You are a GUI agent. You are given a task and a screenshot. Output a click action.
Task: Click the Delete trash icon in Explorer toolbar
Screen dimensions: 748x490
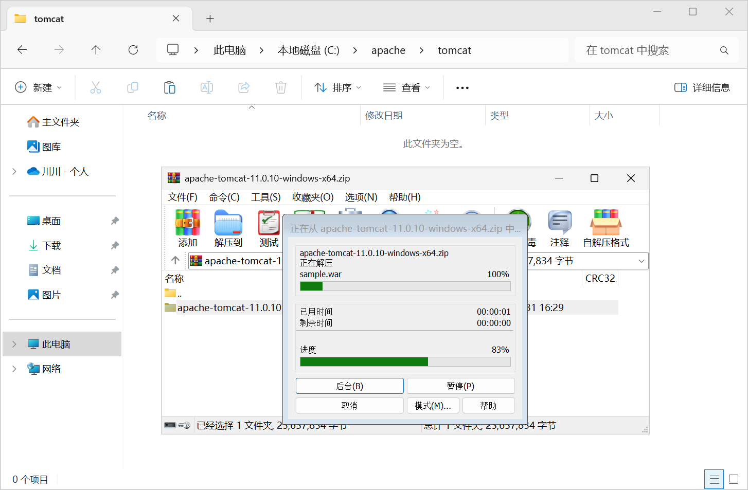pyautogui.click(x=281, y=87)
